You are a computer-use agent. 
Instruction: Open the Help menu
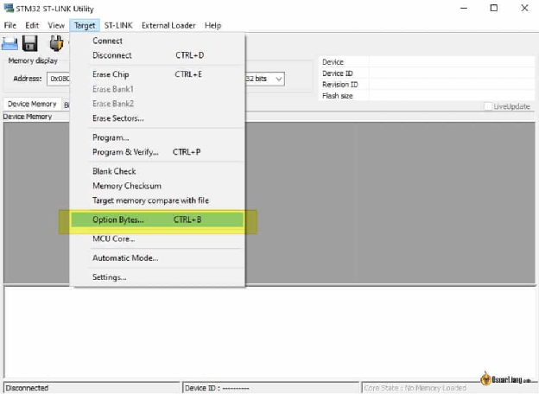(212, 25)
